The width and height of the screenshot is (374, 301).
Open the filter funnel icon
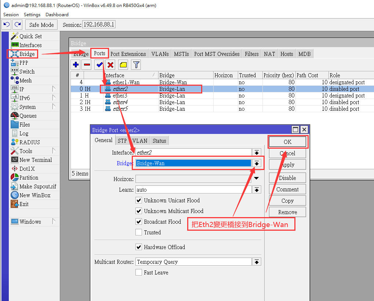136,64
